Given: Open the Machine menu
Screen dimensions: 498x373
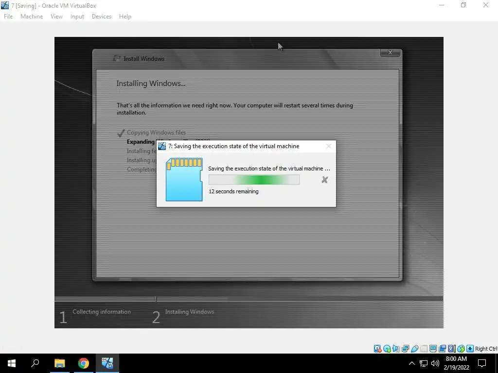Looking at the screenshot, I should point(32,17).
